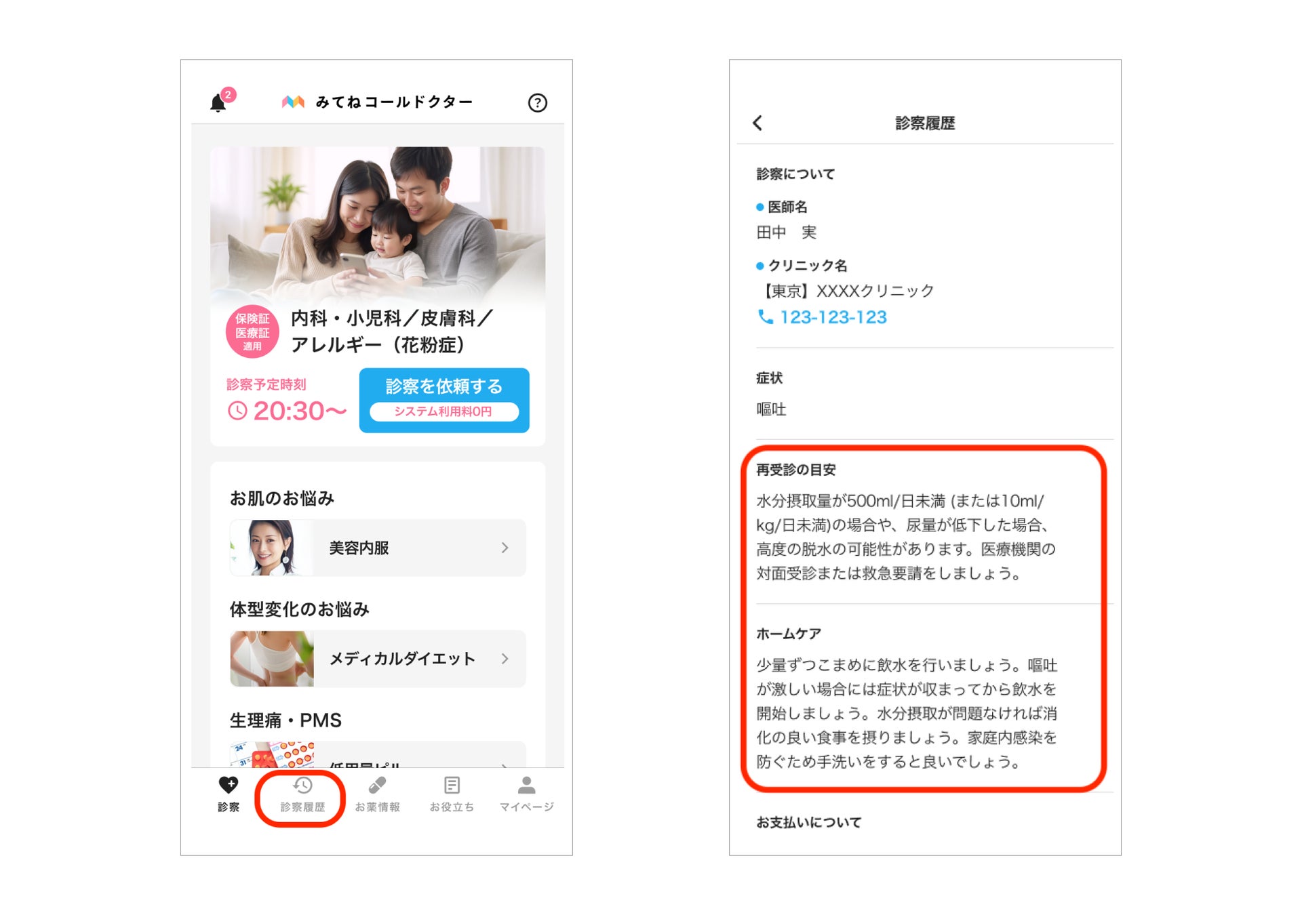This screenshot has width=1302, height=915.
Task: Open the お薬情報 pill icon tab
Action: [377, 786]
